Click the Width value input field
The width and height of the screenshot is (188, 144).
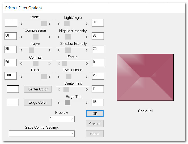coord(11,23)
